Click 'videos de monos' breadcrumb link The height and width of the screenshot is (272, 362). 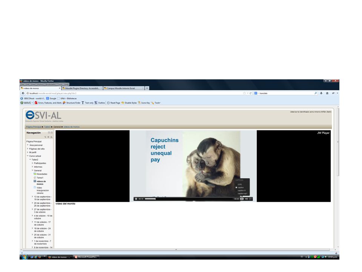pyautogui.click(x=71, y=127)
